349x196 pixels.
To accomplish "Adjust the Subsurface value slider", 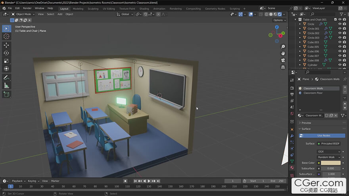I will tap(331, 168).
